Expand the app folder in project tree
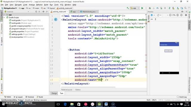191x107 pixels. (4, 15)
